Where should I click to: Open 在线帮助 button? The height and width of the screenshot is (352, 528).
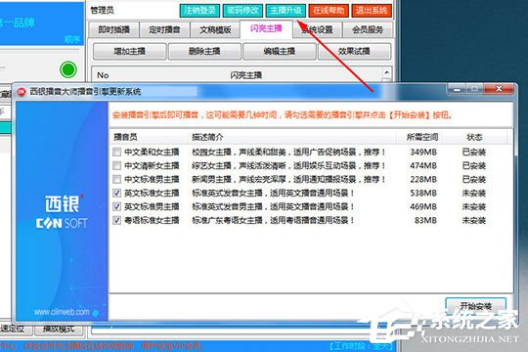pyautogui.click(x=329, y=11)
